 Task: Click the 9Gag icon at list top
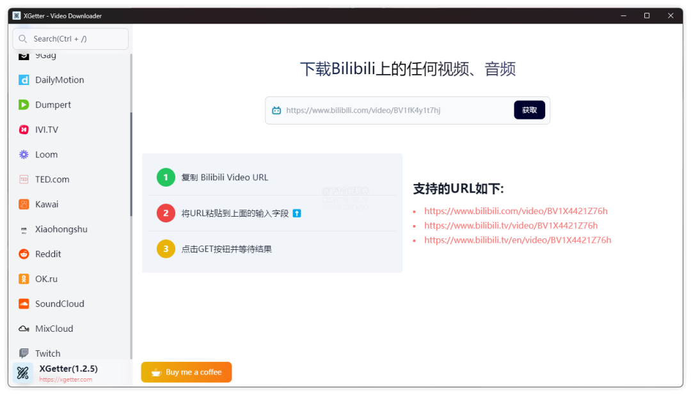point(24,56)
